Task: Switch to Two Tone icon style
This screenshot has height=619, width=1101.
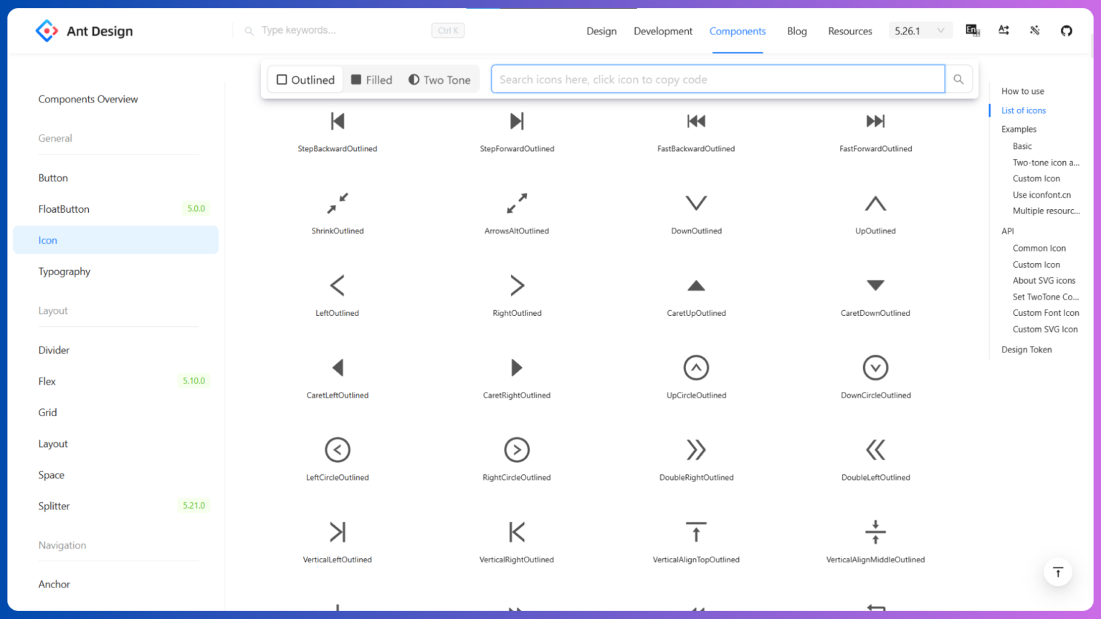Action: tap(439, 80)
